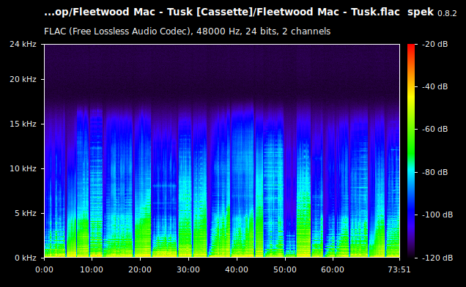
Task: Click the 30:00 time axis label
Action: point(188,269)
